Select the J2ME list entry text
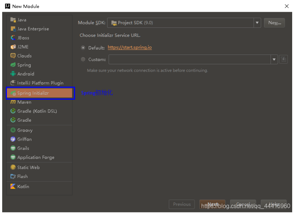Viewport: 294px width, 213px height. (23, 47)
